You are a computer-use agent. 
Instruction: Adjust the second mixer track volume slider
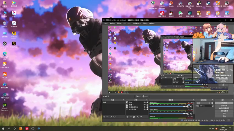(x=168, y=114)
